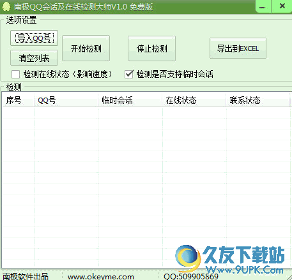Click the app icon in title bar
Viewport: 292px width, 280px height.
click(6, 6)
